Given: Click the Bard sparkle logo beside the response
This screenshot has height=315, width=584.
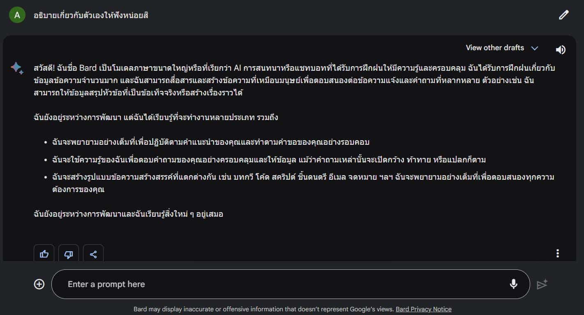Looking at the screenshot, I should (x=17, y=68).
